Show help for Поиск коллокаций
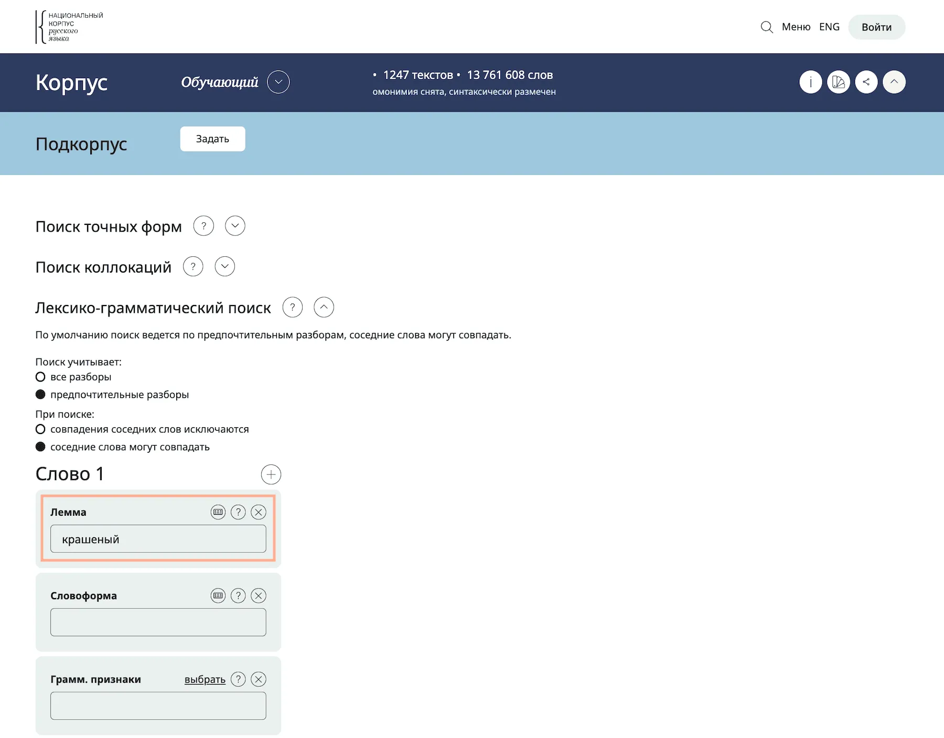The height and width of the screenshot is (738, 944). click(193, 266)
